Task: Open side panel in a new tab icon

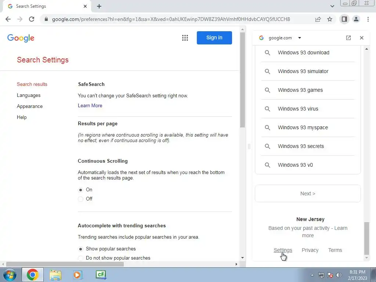Action: click(348, 38)
